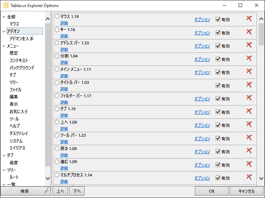Open 詳細 link for キー 1.16
Screen dimensions: 265x198
64,36
